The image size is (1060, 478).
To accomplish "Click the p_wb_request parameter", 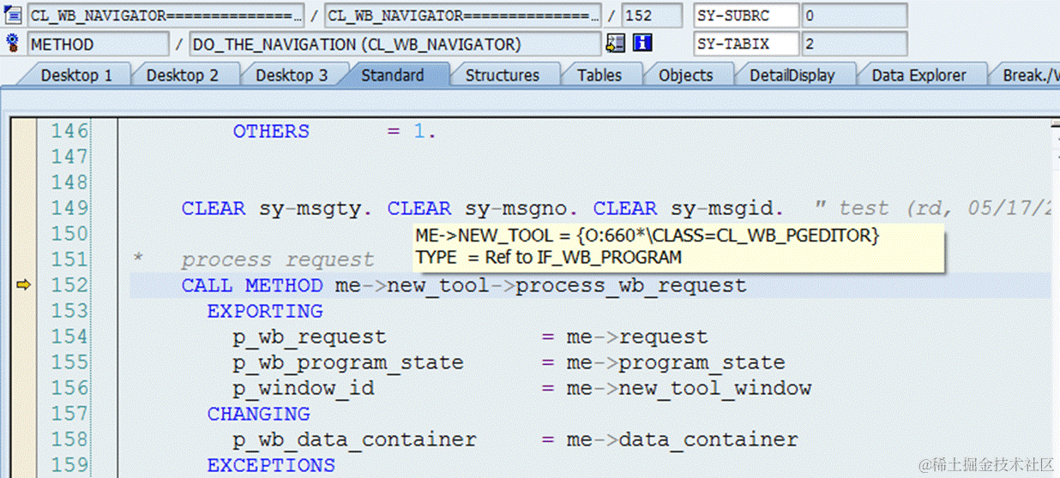I will [310, 337].
